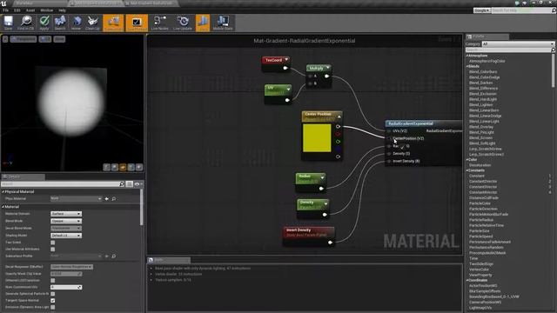The image size is (557, 313).
Task: Collapse the Center Position node preview
Action: [x=339, y=117]
